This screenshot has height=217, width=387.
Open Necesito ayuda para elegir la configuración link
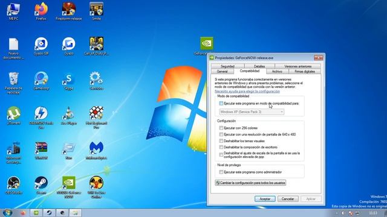247,91
